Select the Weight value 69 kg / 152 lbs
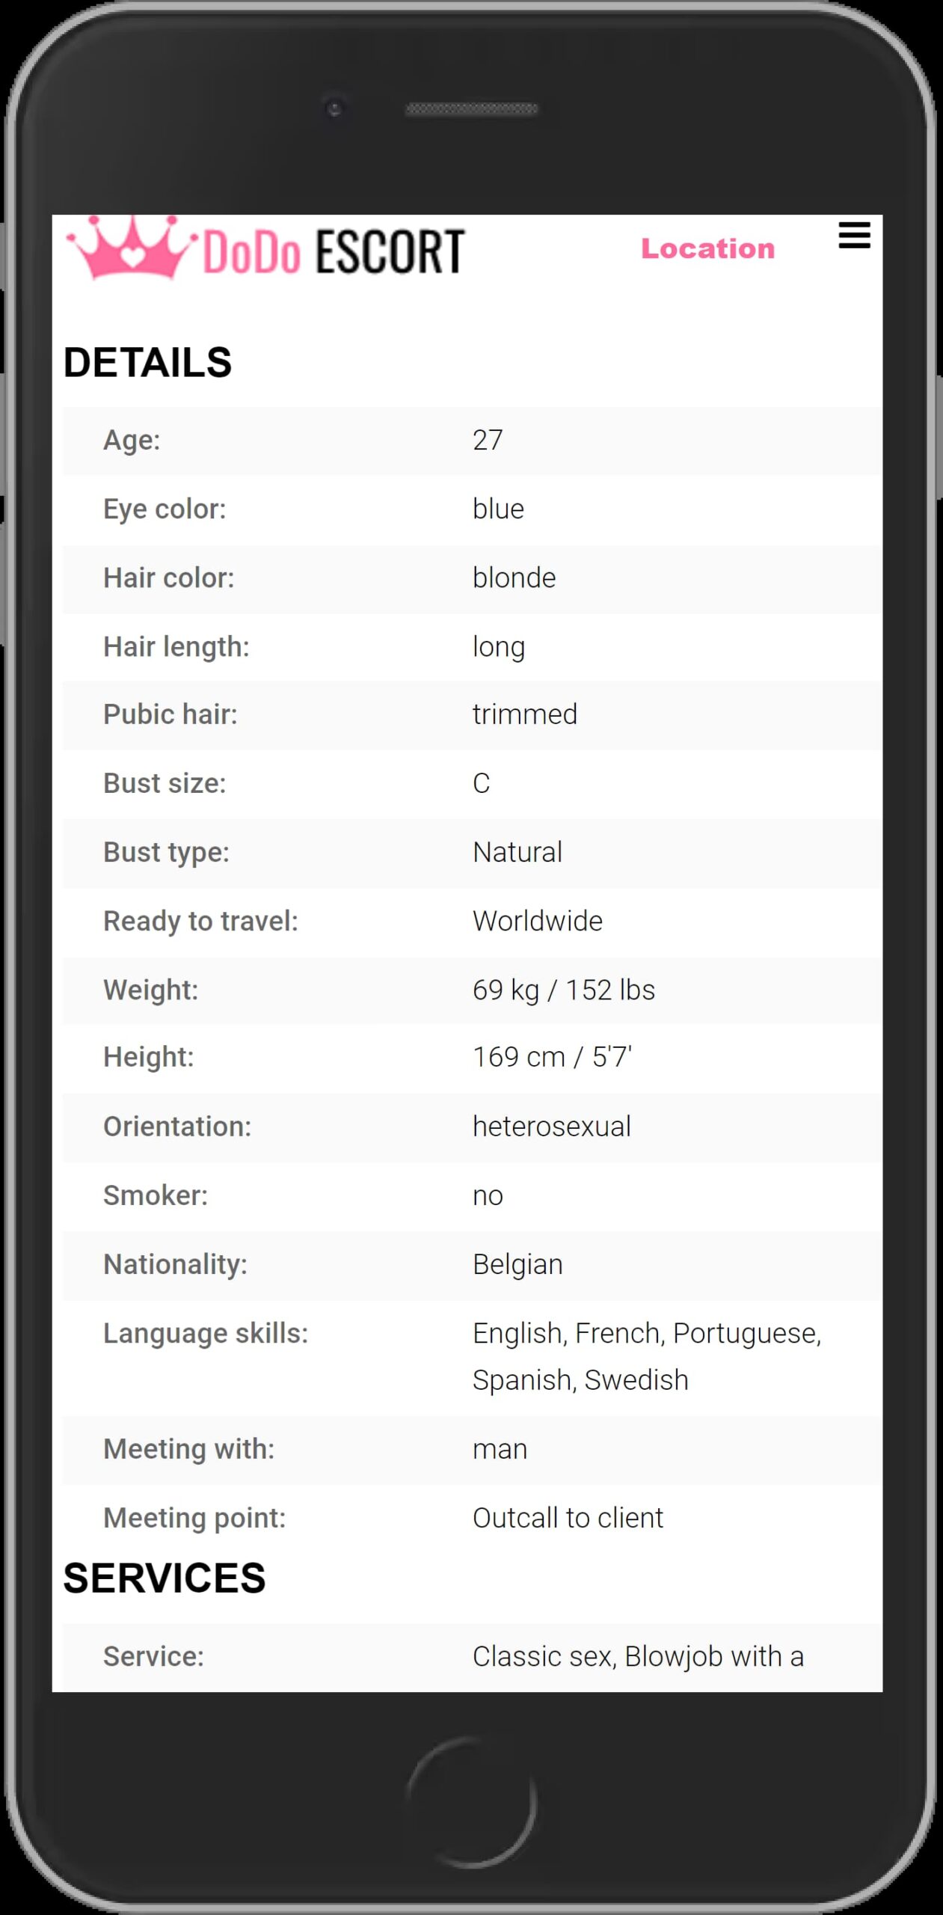Image resolution: width=943 pixels, height=1915 pixels. point(563,990)
